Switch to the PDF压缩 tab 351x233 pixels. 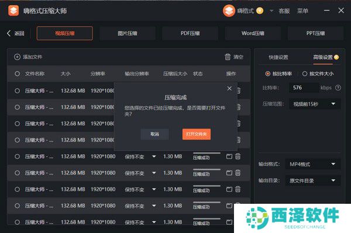click(x=190, y=33)
